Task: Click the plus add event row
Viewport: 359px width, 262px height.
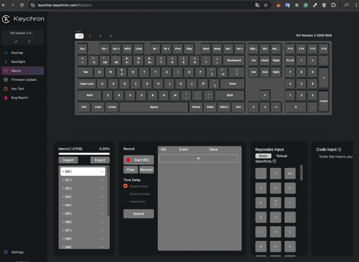Action: (x=198, y=159)
